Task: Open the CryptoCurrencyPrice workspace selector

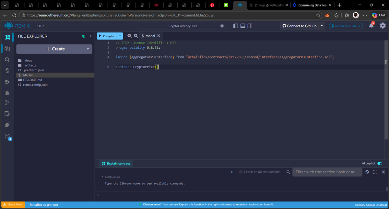Action: [183, 26]
